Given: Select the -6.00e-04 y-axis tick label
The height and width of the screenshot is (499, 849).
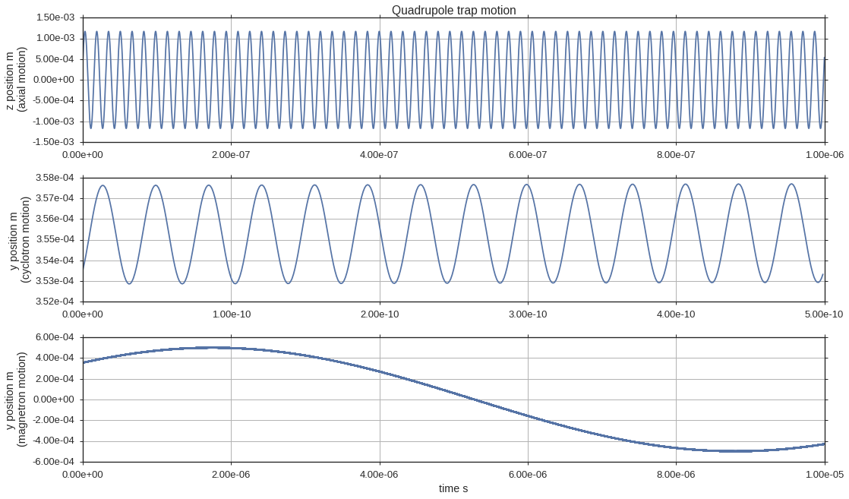Looking at the screenshot, I should click(52, 462).
